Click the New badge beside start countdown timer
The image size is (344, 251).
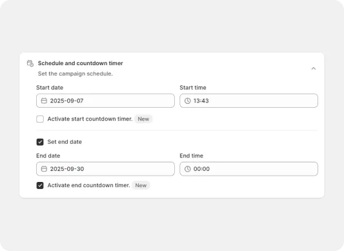point(143,119)
